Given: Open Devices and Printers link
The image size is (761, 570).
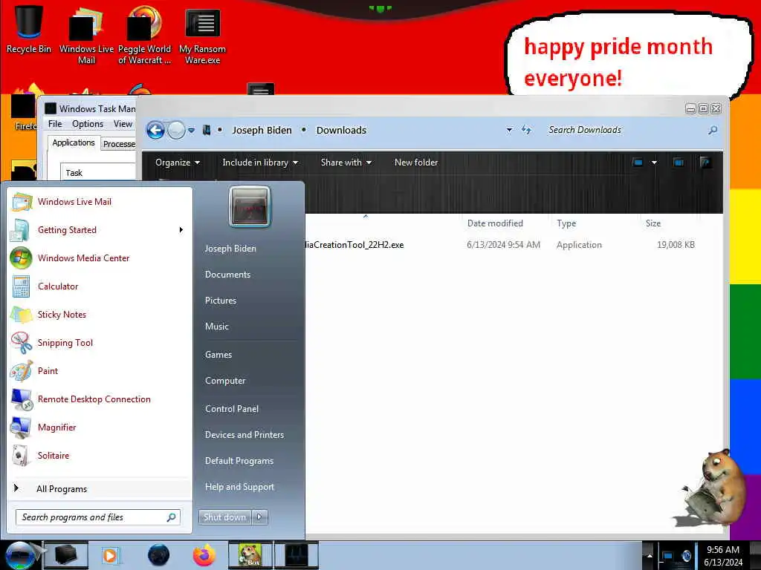Looking at the screenshot, I should (244, 435).
